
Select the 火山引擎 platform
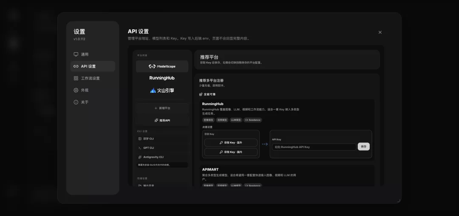pos(162,91)
